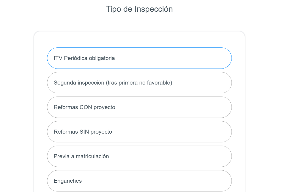Image resolution: width=307 pixels, height=192 pixels.
Task: Click the 'ITV Periódica obligatoria' label text
Action: click(84, 58)
